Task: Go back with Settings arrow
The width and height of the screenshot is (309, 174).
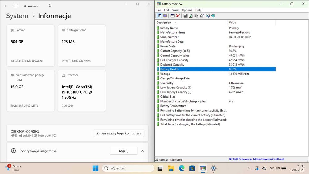Action: tap(6, 6)
